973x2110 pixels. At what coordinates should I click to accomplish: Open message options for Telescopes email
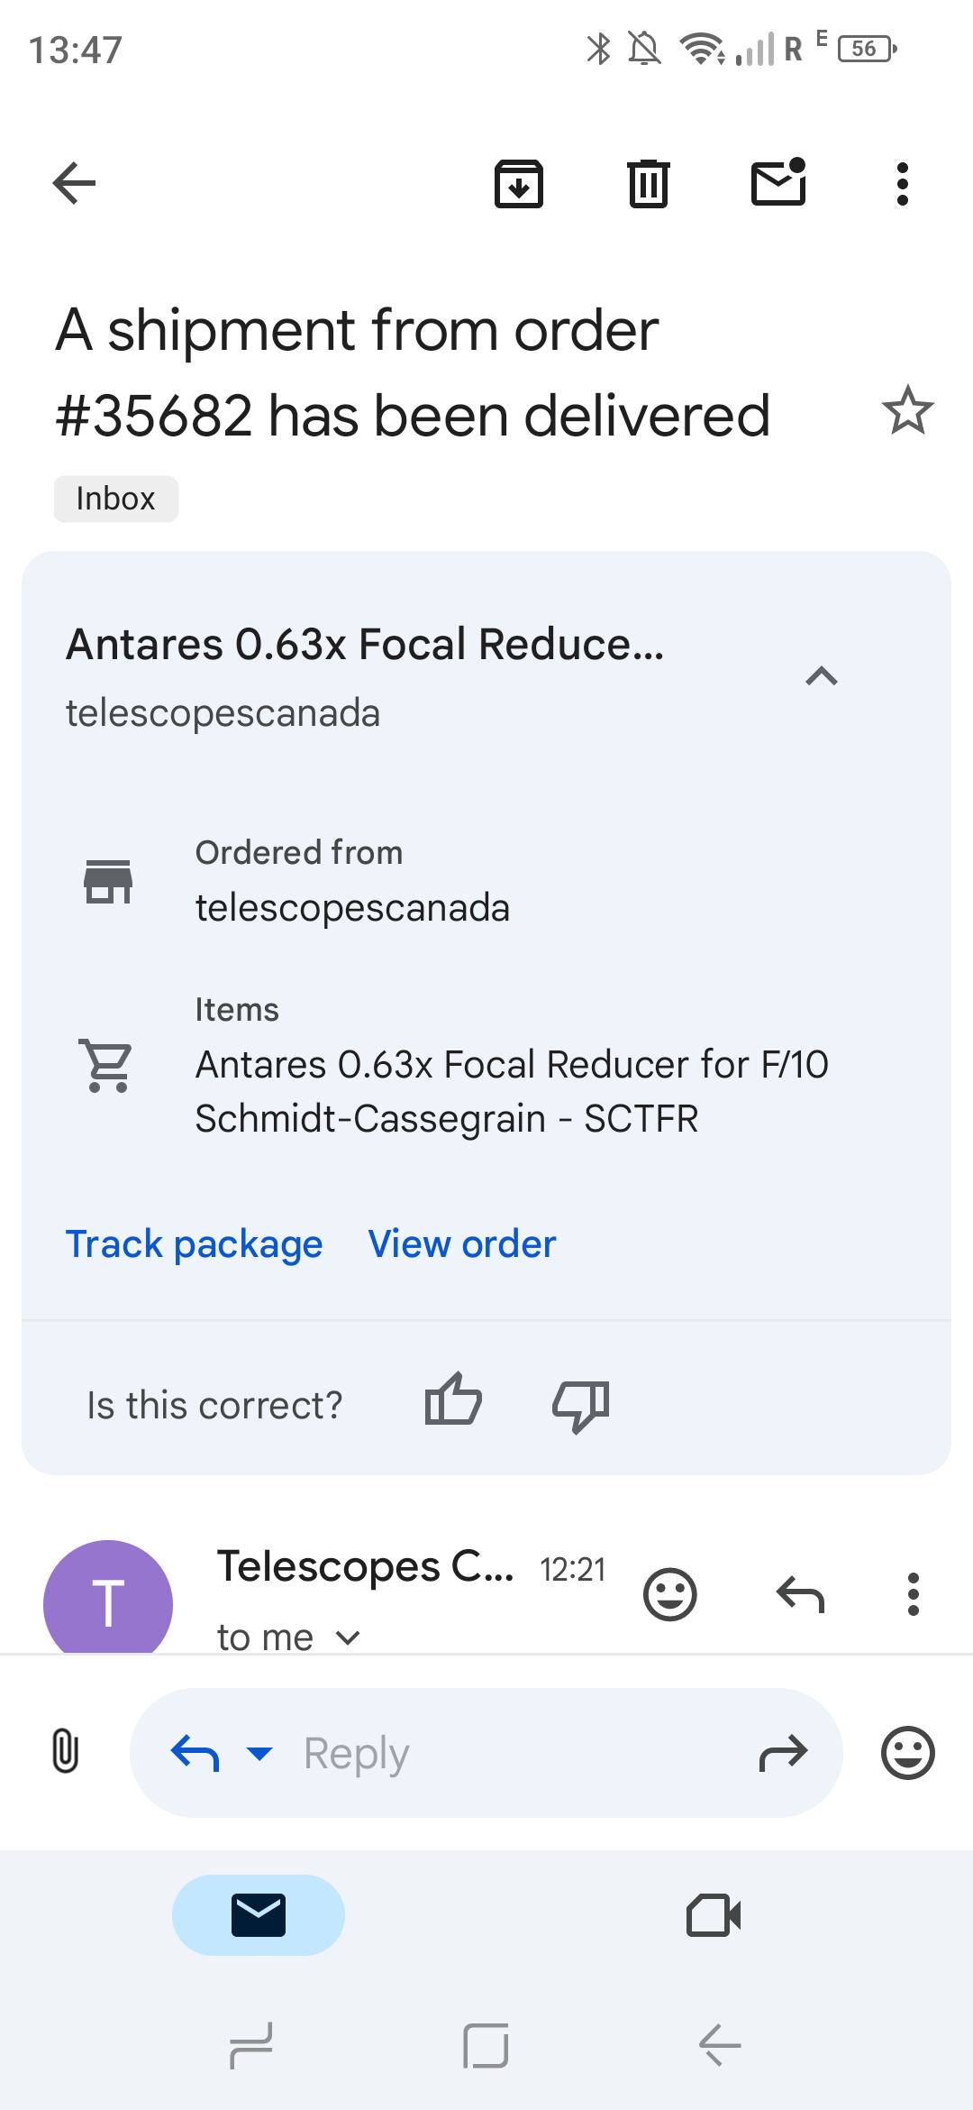(913, 1594)
